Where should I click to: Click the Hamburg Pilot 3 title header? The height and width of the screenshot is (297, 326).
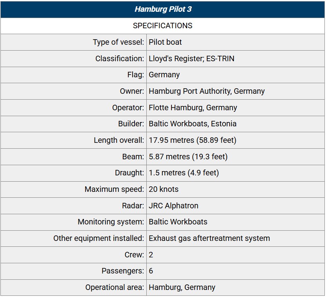click(163, 9)
